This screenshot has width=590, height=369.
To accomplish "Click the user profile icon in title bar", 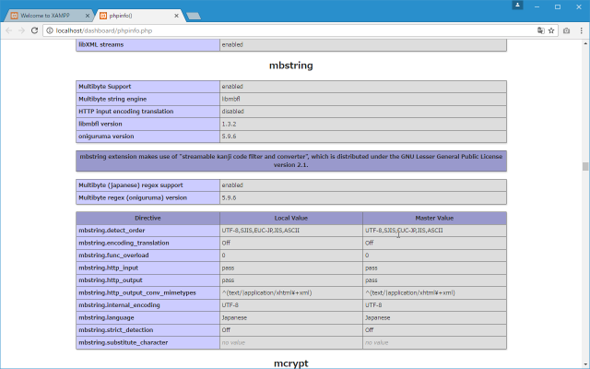I will [x=518, y=5].
